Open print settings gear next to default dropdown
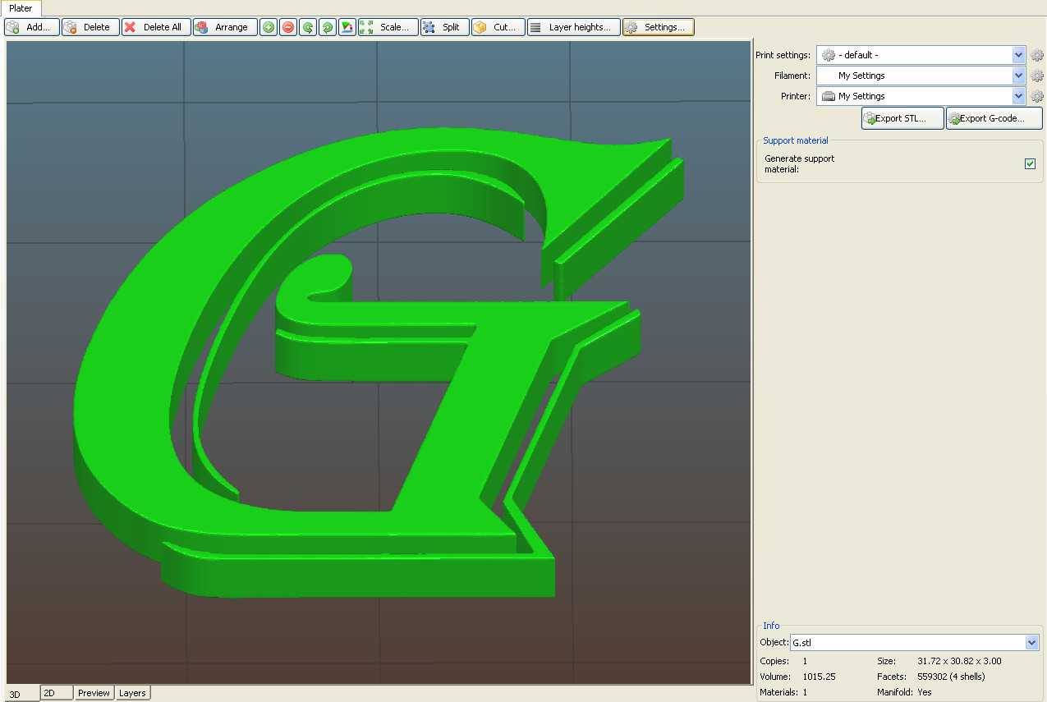 point(1036,54)
